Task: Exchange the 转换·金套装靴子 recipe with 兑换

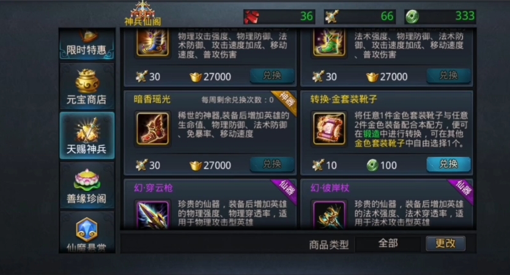Action: click(x=448, y=165)
